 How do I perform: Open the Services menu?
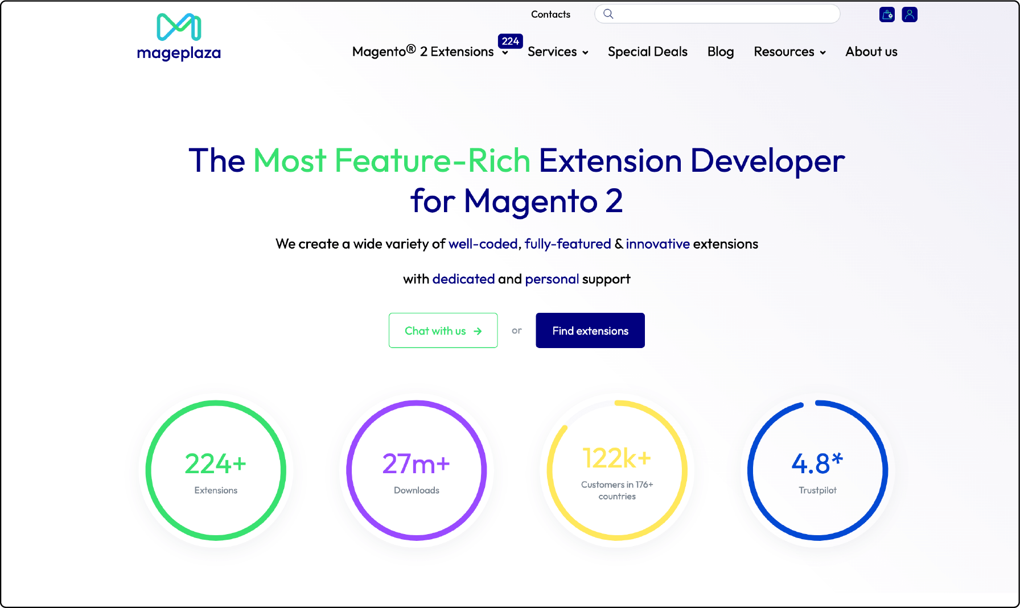(552, 52)
